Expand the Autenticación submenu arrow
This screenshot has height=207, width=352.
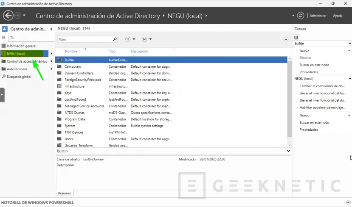click(51, 69)
